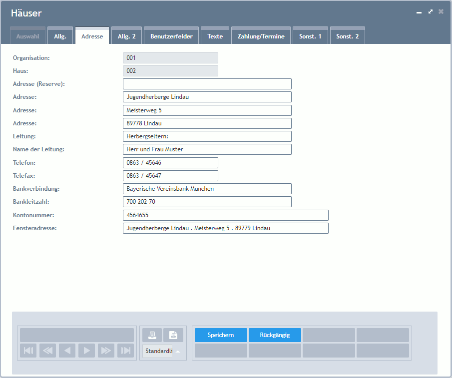Viewport: 452px width, 378px height.
Task: Switch to the Zahlung/Termine tab
Action: pyautogui.click(x=261, y=36)
